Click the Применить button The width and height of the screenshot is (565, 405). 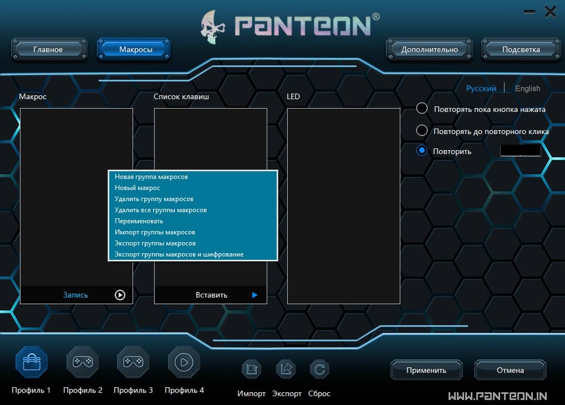click(x=426, y=370)
